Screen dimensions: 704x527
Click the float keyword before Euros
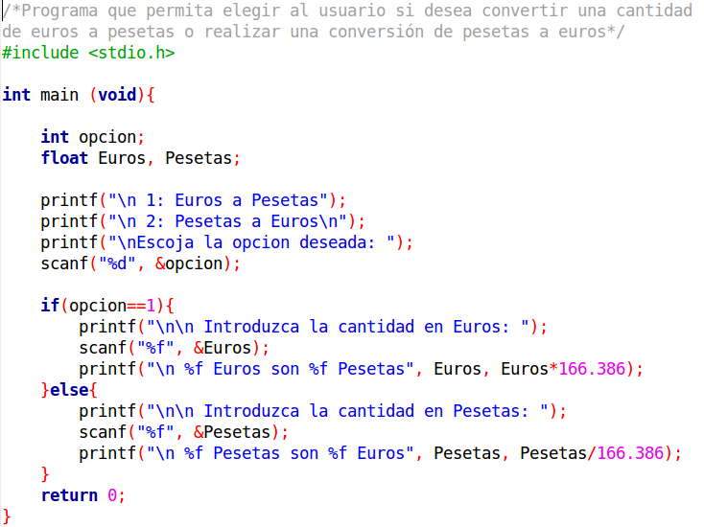coord(64,158)
